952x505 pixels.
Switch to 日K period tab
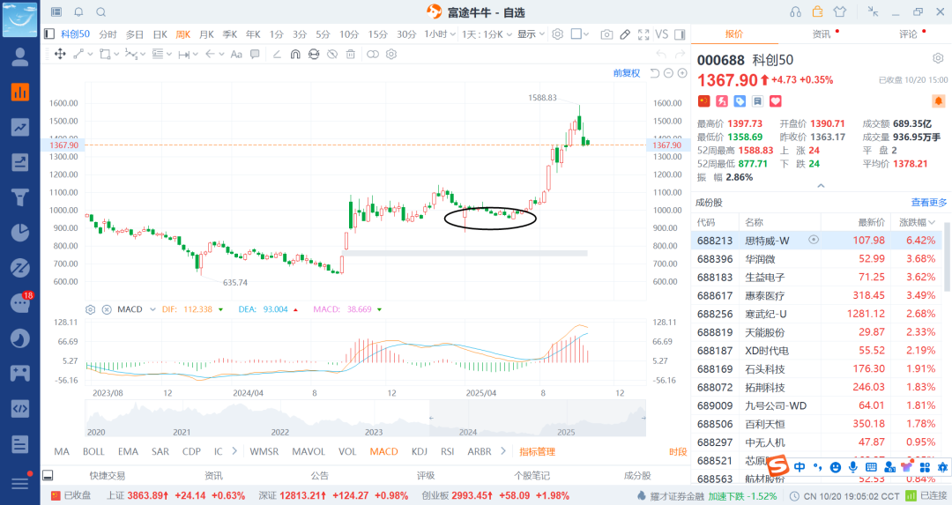pyautogui.click(x=160, y=34)
